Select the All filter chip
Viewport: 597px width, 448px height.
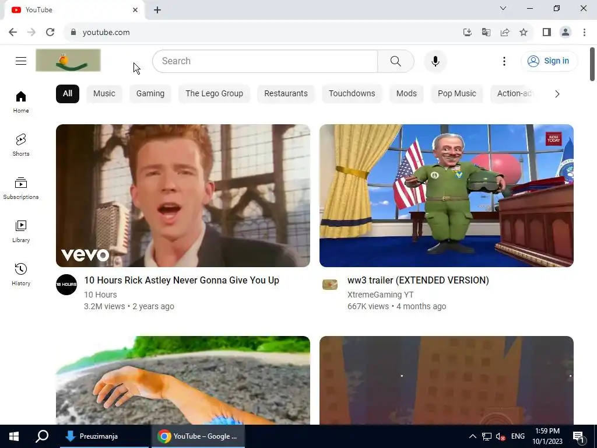(68, 94)
